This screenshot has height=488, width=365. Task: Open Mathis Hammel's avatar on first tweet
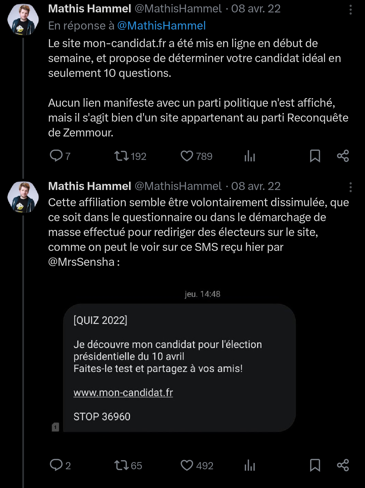tap(23, 20)
